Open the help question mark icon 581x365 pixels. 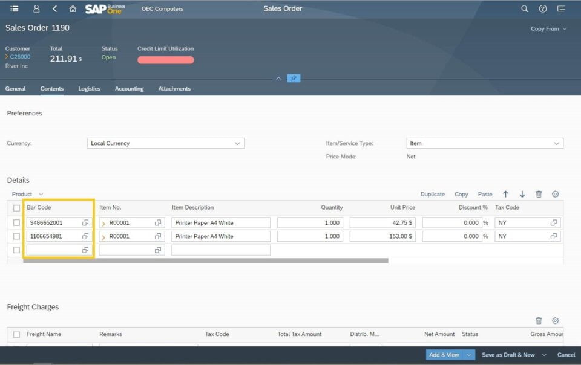coord(542,8)
